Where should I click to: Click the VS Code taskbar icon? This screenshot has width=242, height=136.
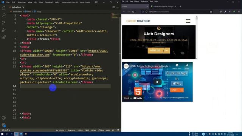tap(21, 134)
